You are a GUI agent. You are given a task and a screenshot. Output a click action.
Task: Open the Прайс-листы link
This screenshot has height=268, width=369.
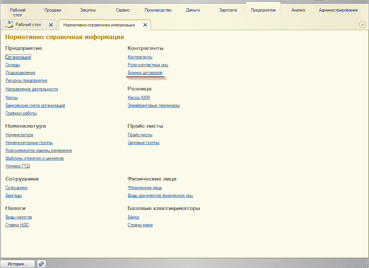(x=140, y=135)
